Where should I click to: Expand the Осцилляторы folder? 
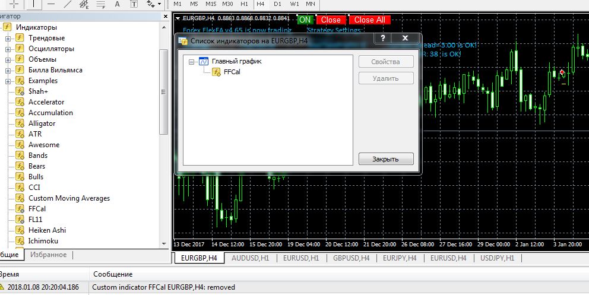(x=8, y=49)
